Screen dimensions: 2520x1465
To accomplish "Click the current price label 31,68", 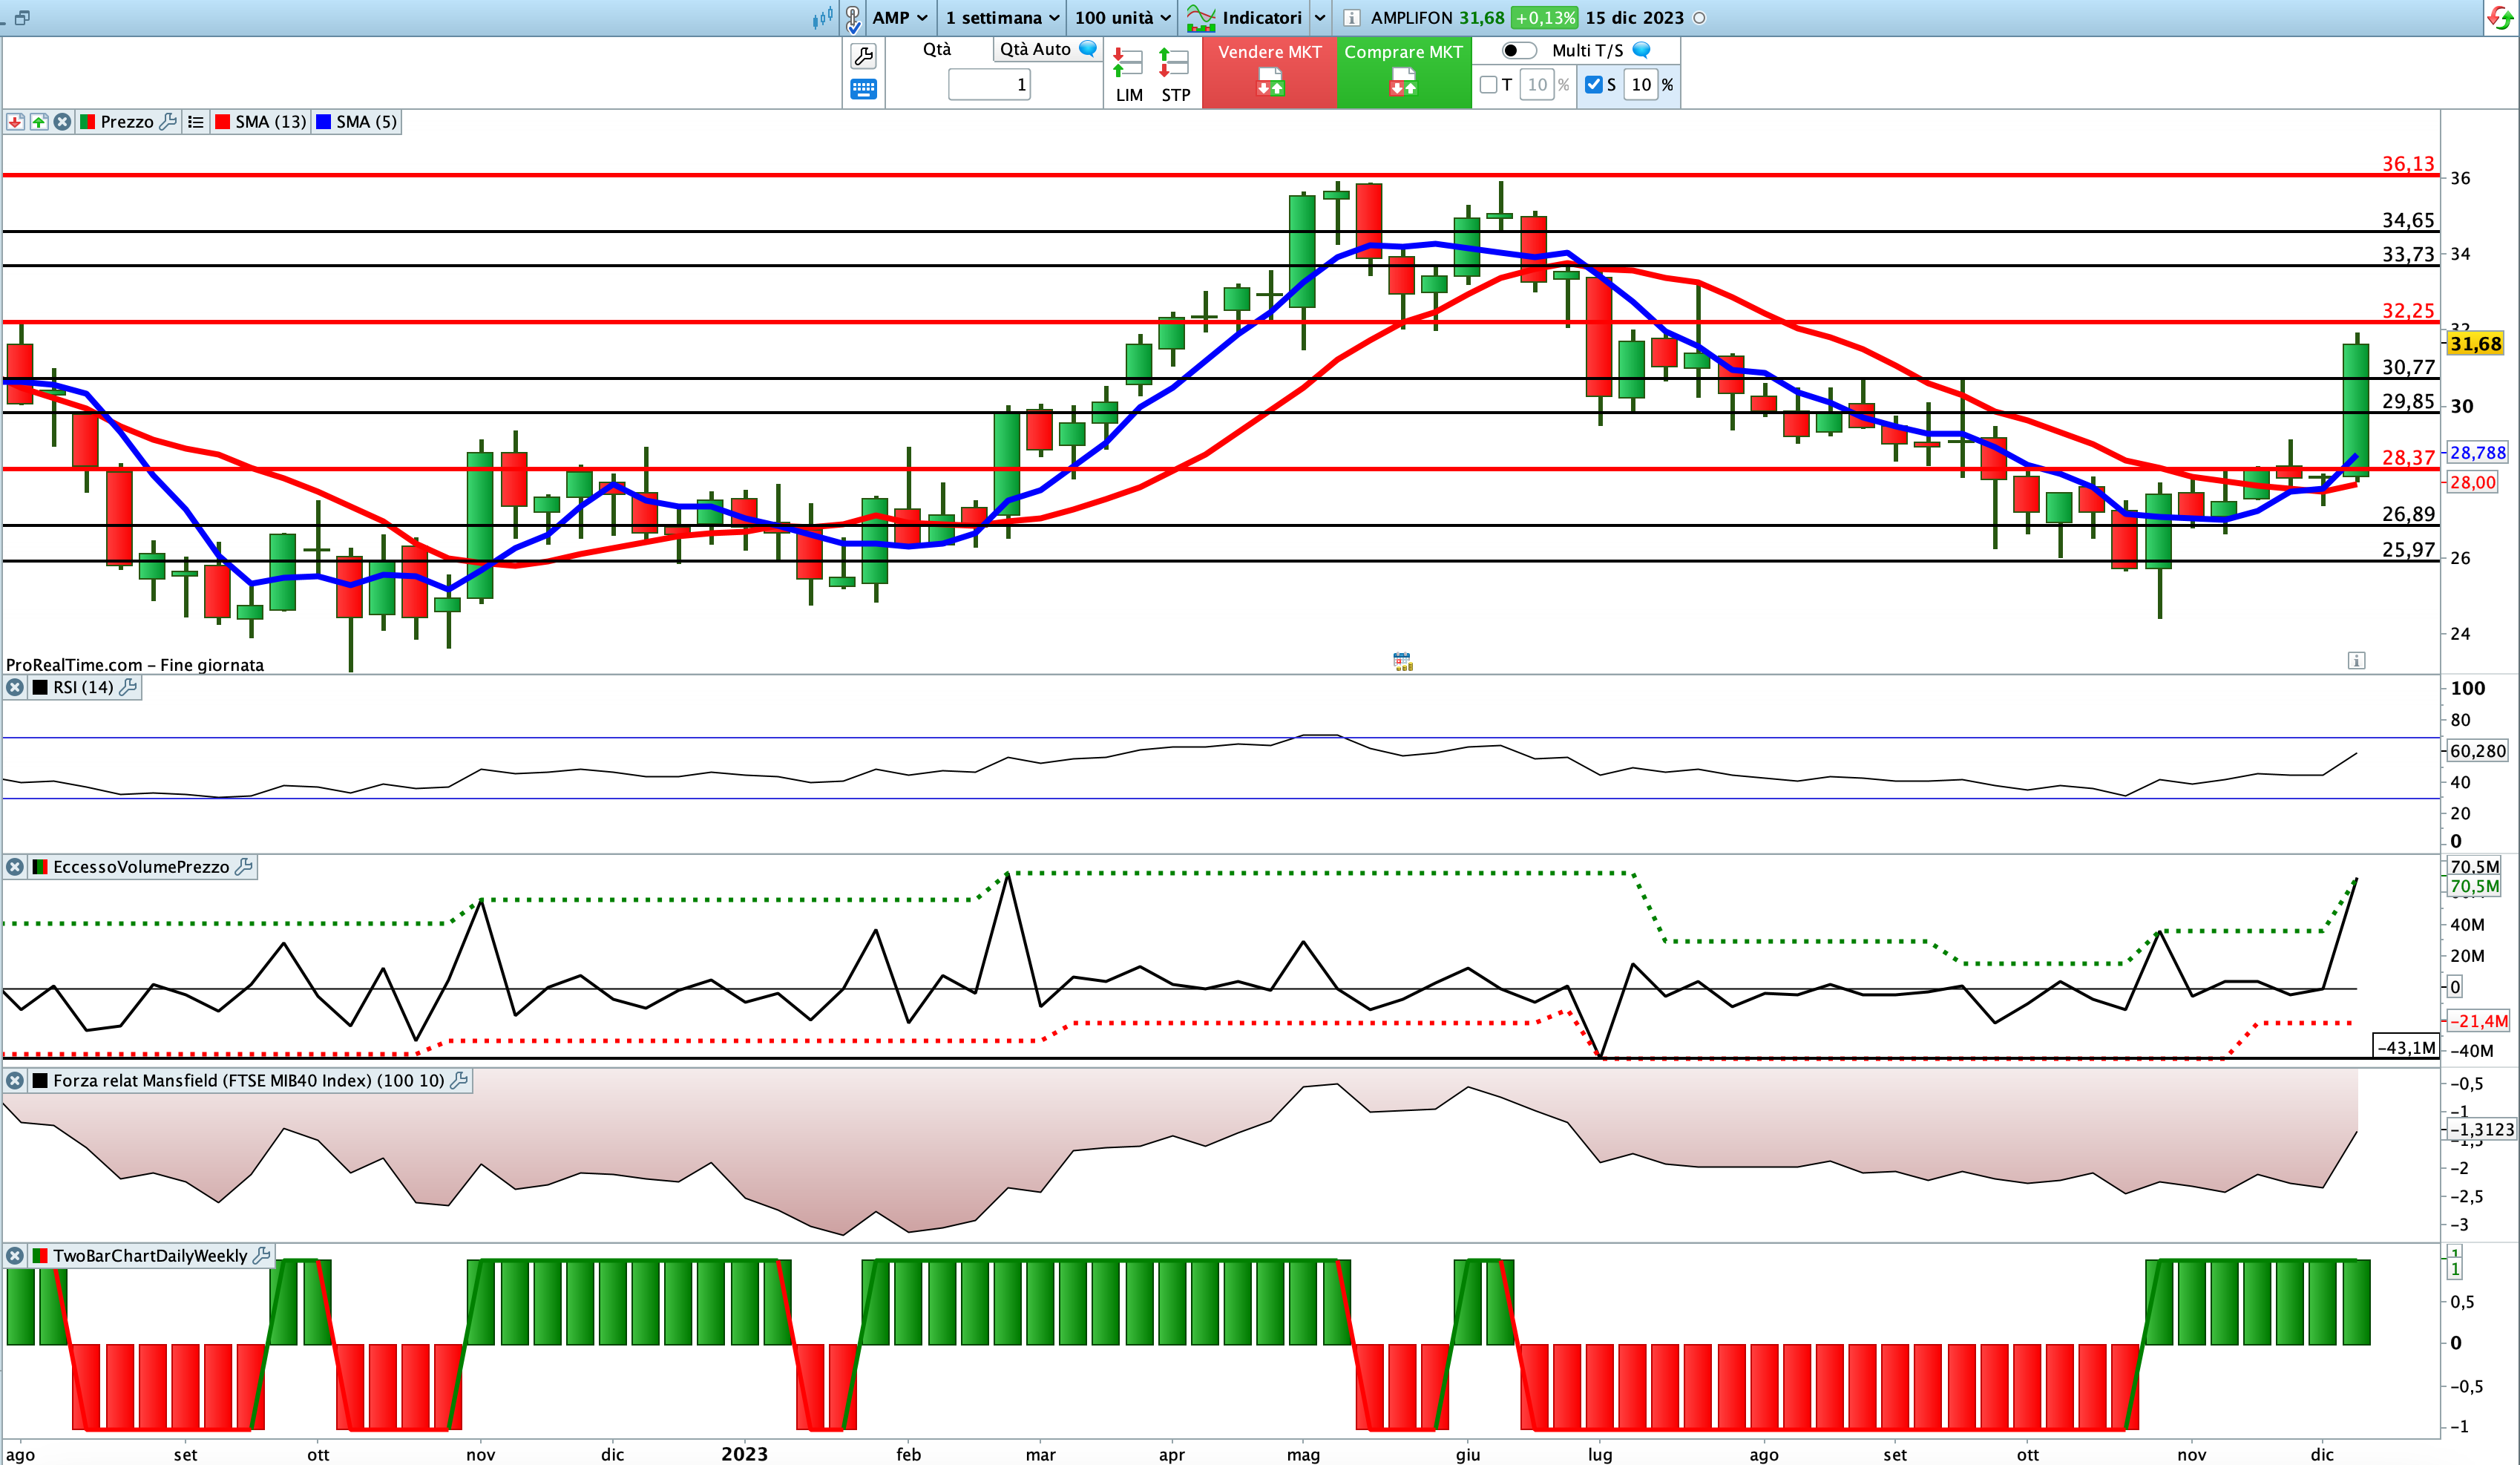I will [2475, 344].
